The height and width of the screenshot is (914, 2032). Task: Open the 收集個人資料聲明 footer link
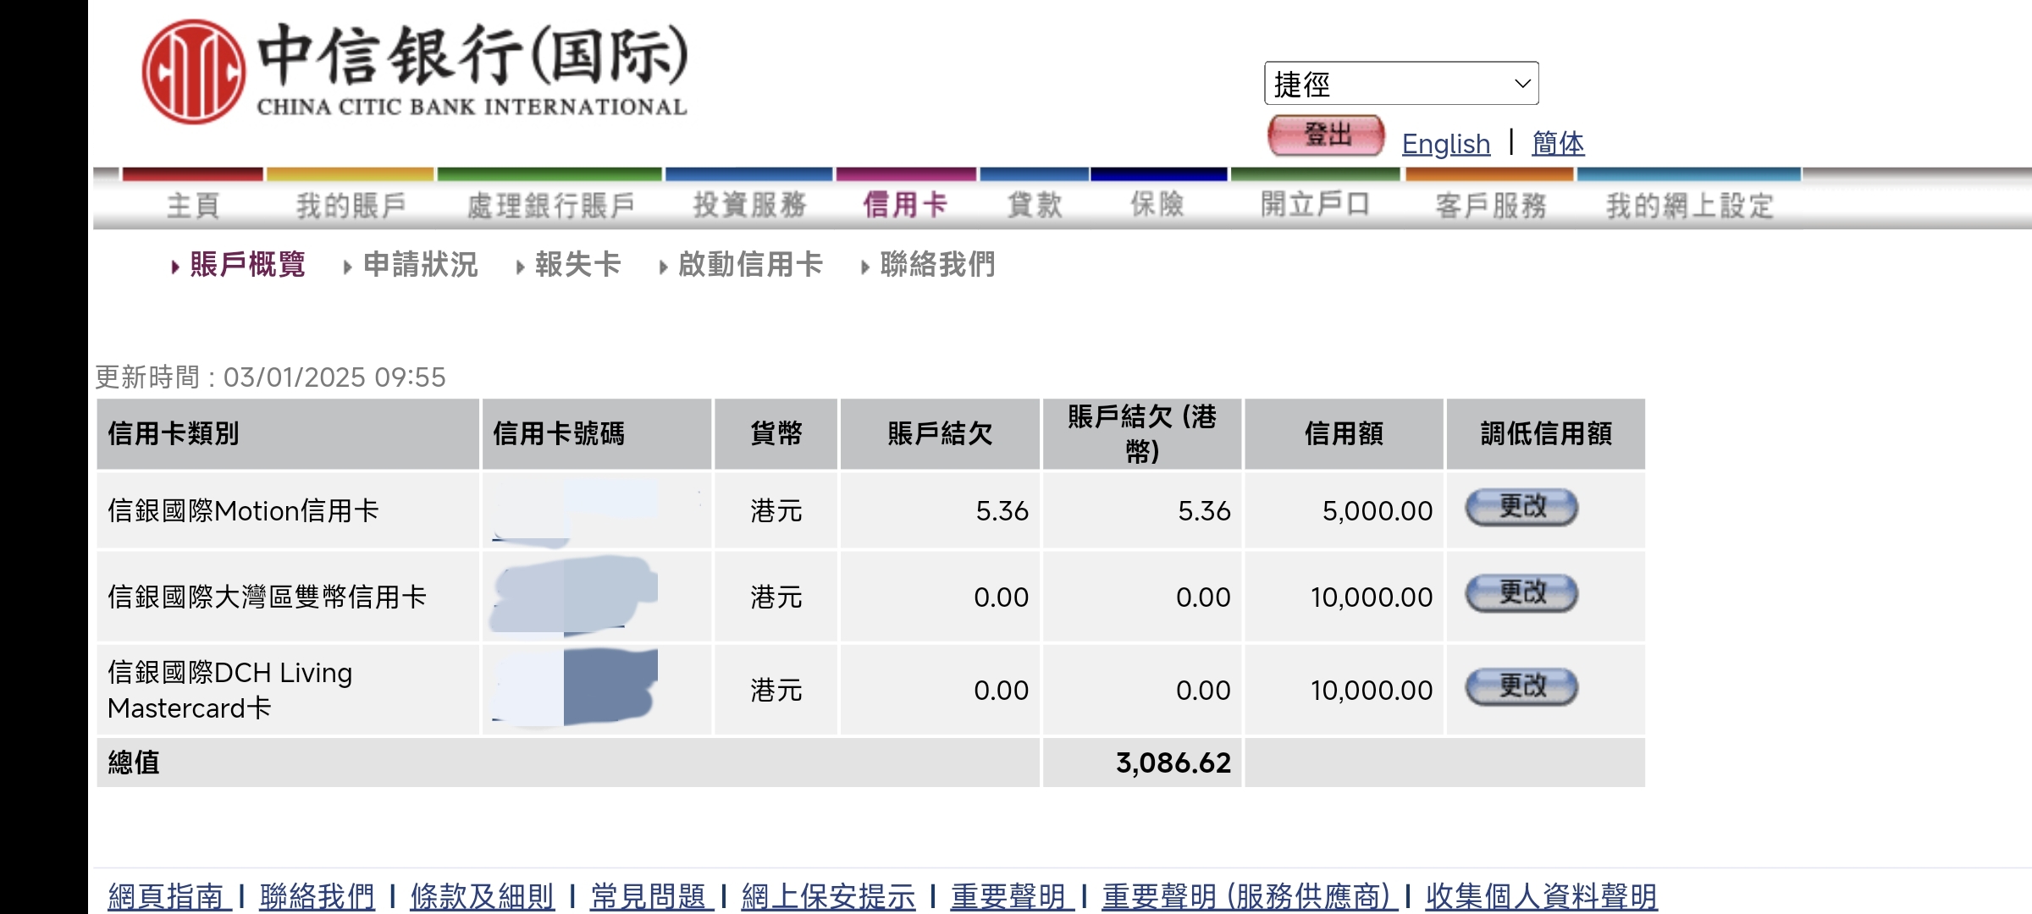pyautogui.click(x=1541, y=896)
